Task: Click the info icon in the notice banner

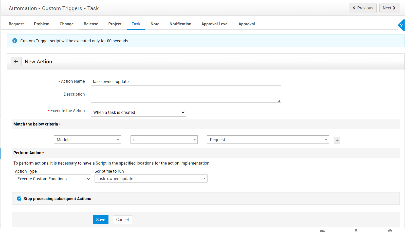Action: pos(15,41)
